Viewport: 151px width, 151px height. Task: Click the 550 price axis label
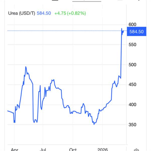132,45
